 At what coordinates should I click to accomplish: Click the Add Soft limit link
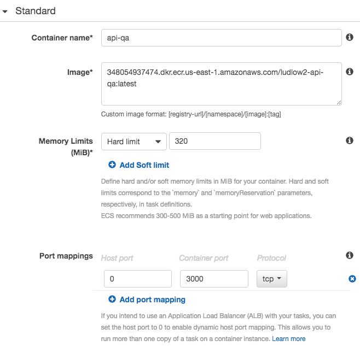click(144, 165)
